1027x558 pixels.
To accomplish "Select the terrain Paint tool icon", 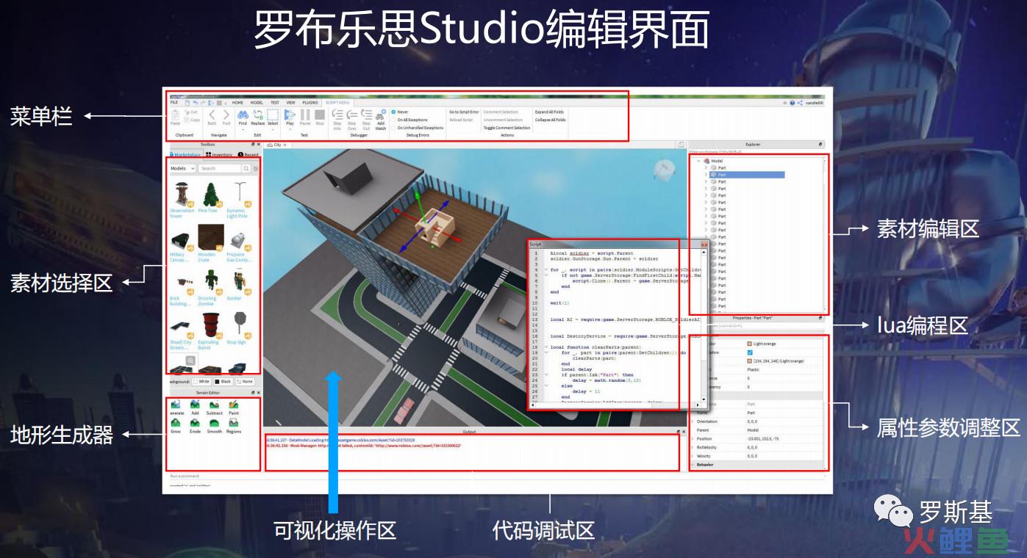I will pos(234,405).
